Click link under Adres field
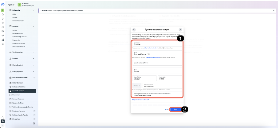This screenshot has height=129, width=279. [152, 57]
